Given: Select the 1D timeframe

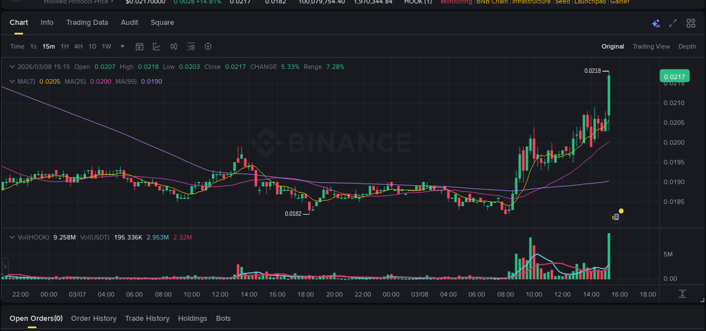Looking at the screenshot, I should click(x=92, y=46).
